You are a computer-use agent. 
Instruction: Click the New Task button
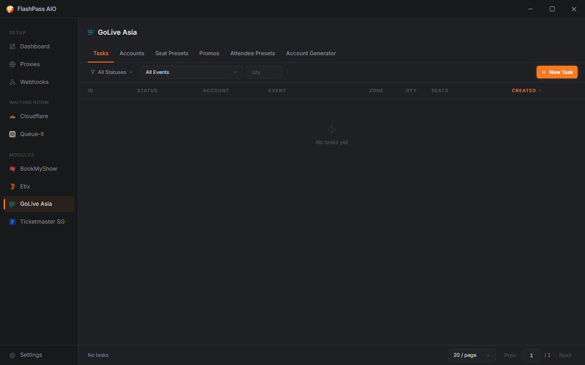[x=557, y=72]
